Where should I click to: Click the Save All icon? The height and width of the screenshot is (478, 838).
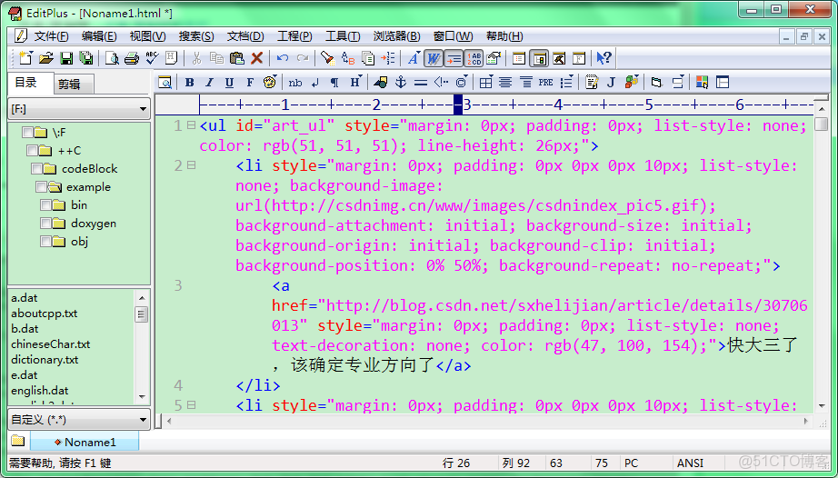(85, 57)
